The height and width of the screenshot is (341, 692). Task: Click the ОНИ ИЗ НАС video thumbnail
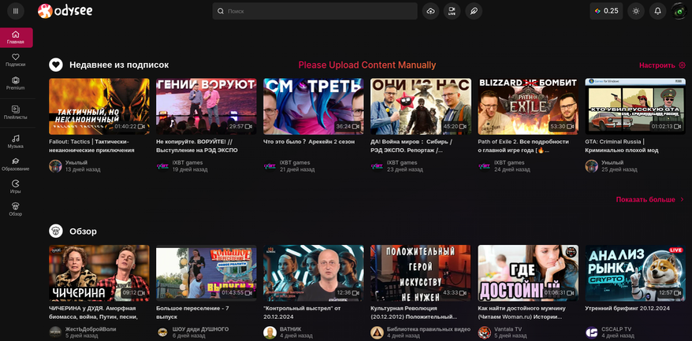click(421, 106)
